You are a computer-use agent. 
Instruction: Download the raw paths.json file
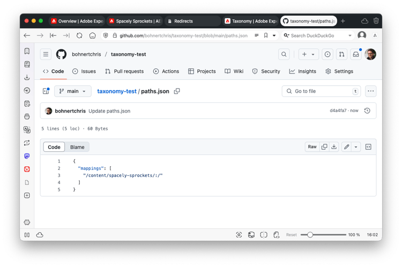pyautogui.click(x=334, y=147)
